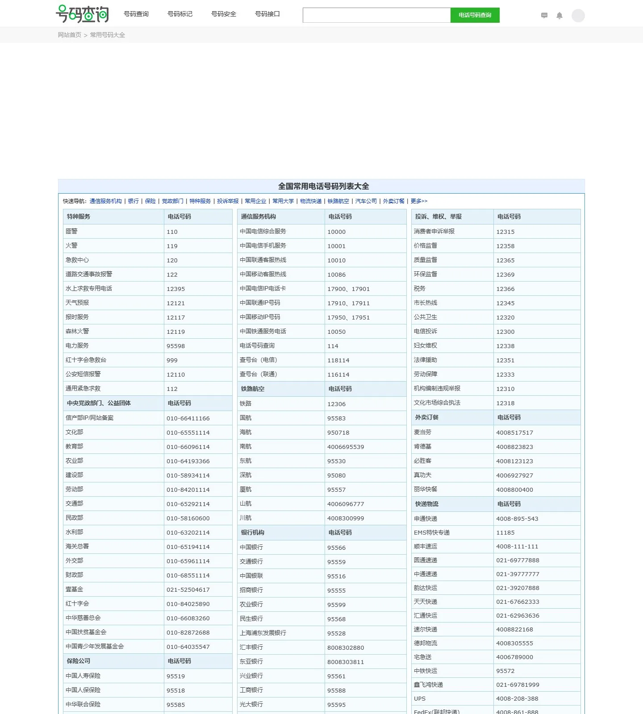The image size is (643, 714).
Task: Select the 南航 number 4006695539
Action: click(x=346, y=447)
